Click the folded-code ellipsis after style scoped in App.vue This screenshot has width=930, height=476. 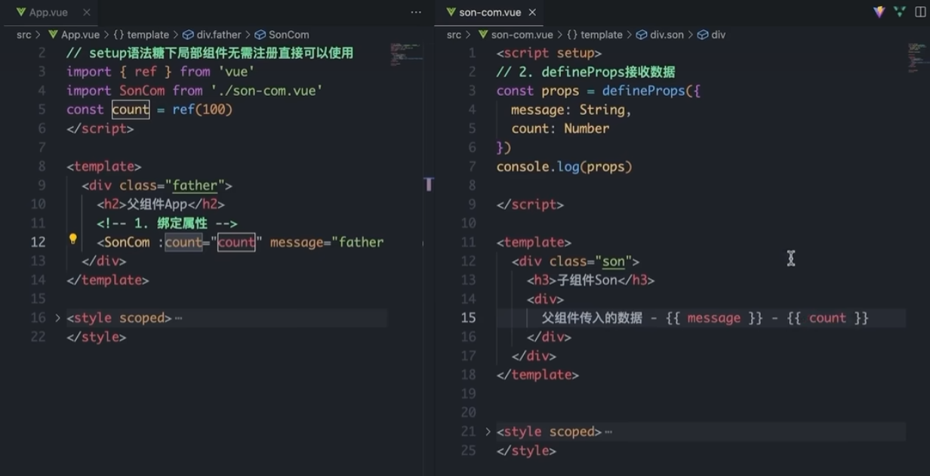click(x=179, y=319)
